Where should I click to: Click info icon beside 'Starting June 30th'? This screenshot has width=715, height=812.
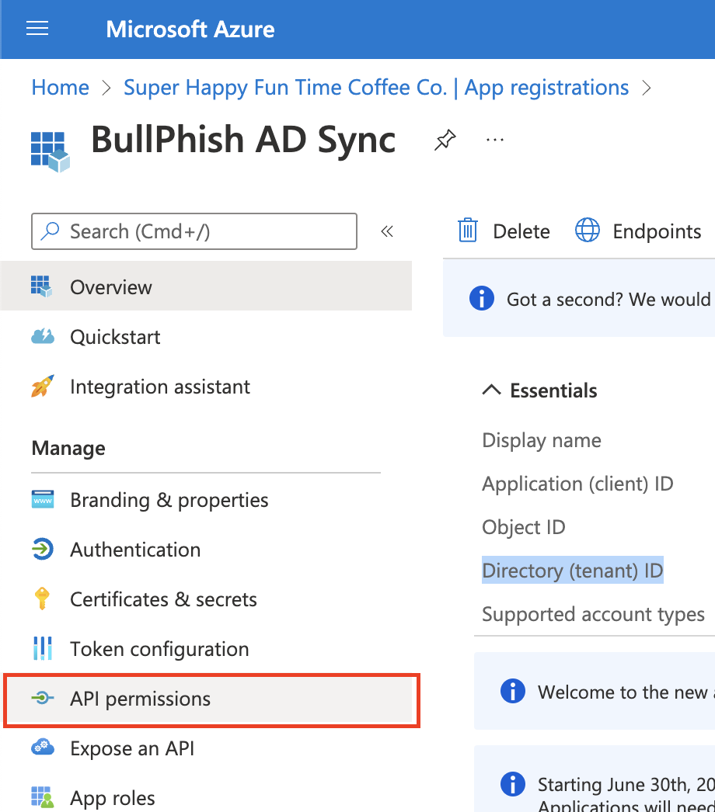[x=513, y=783]
